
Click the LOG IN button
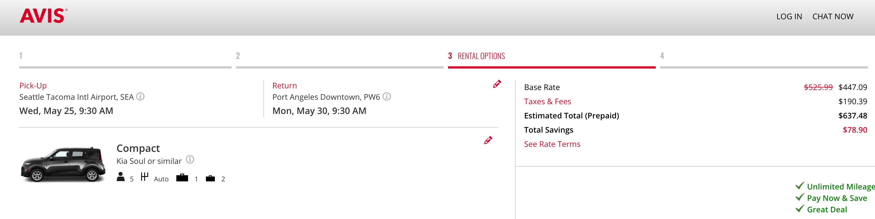(x=790, y=16)
